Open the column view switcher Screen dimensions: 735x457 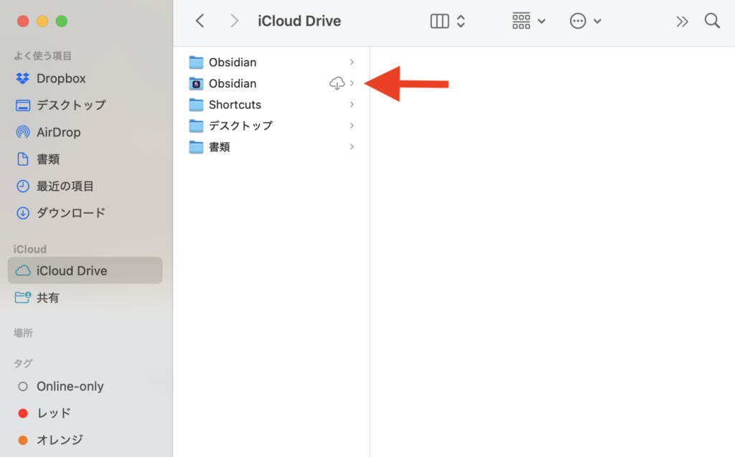(x=448, y=21)
